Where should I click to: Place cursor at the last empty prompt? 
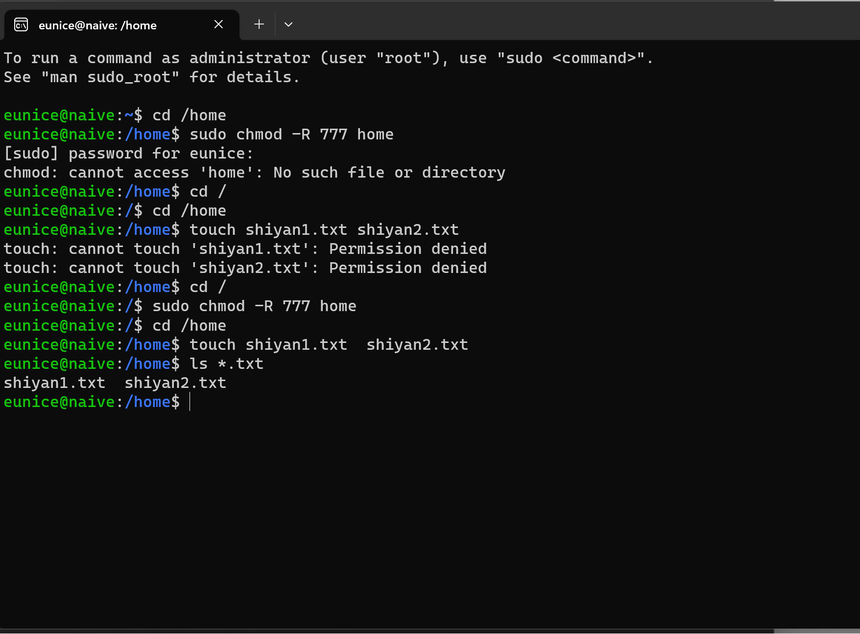coord(190,402)
